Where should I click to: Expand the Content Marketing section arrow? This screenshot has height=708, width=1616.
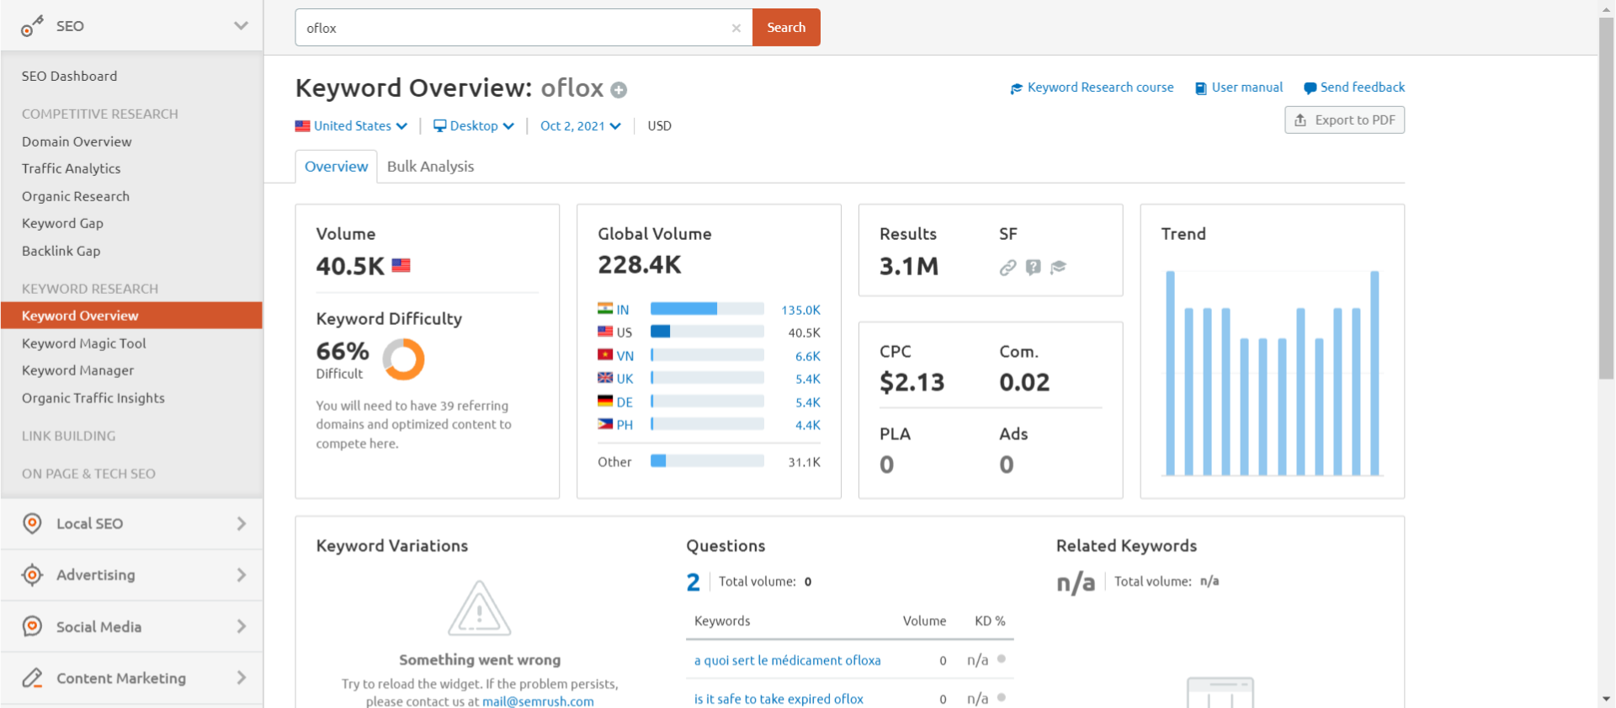click(x=242, y=678)
